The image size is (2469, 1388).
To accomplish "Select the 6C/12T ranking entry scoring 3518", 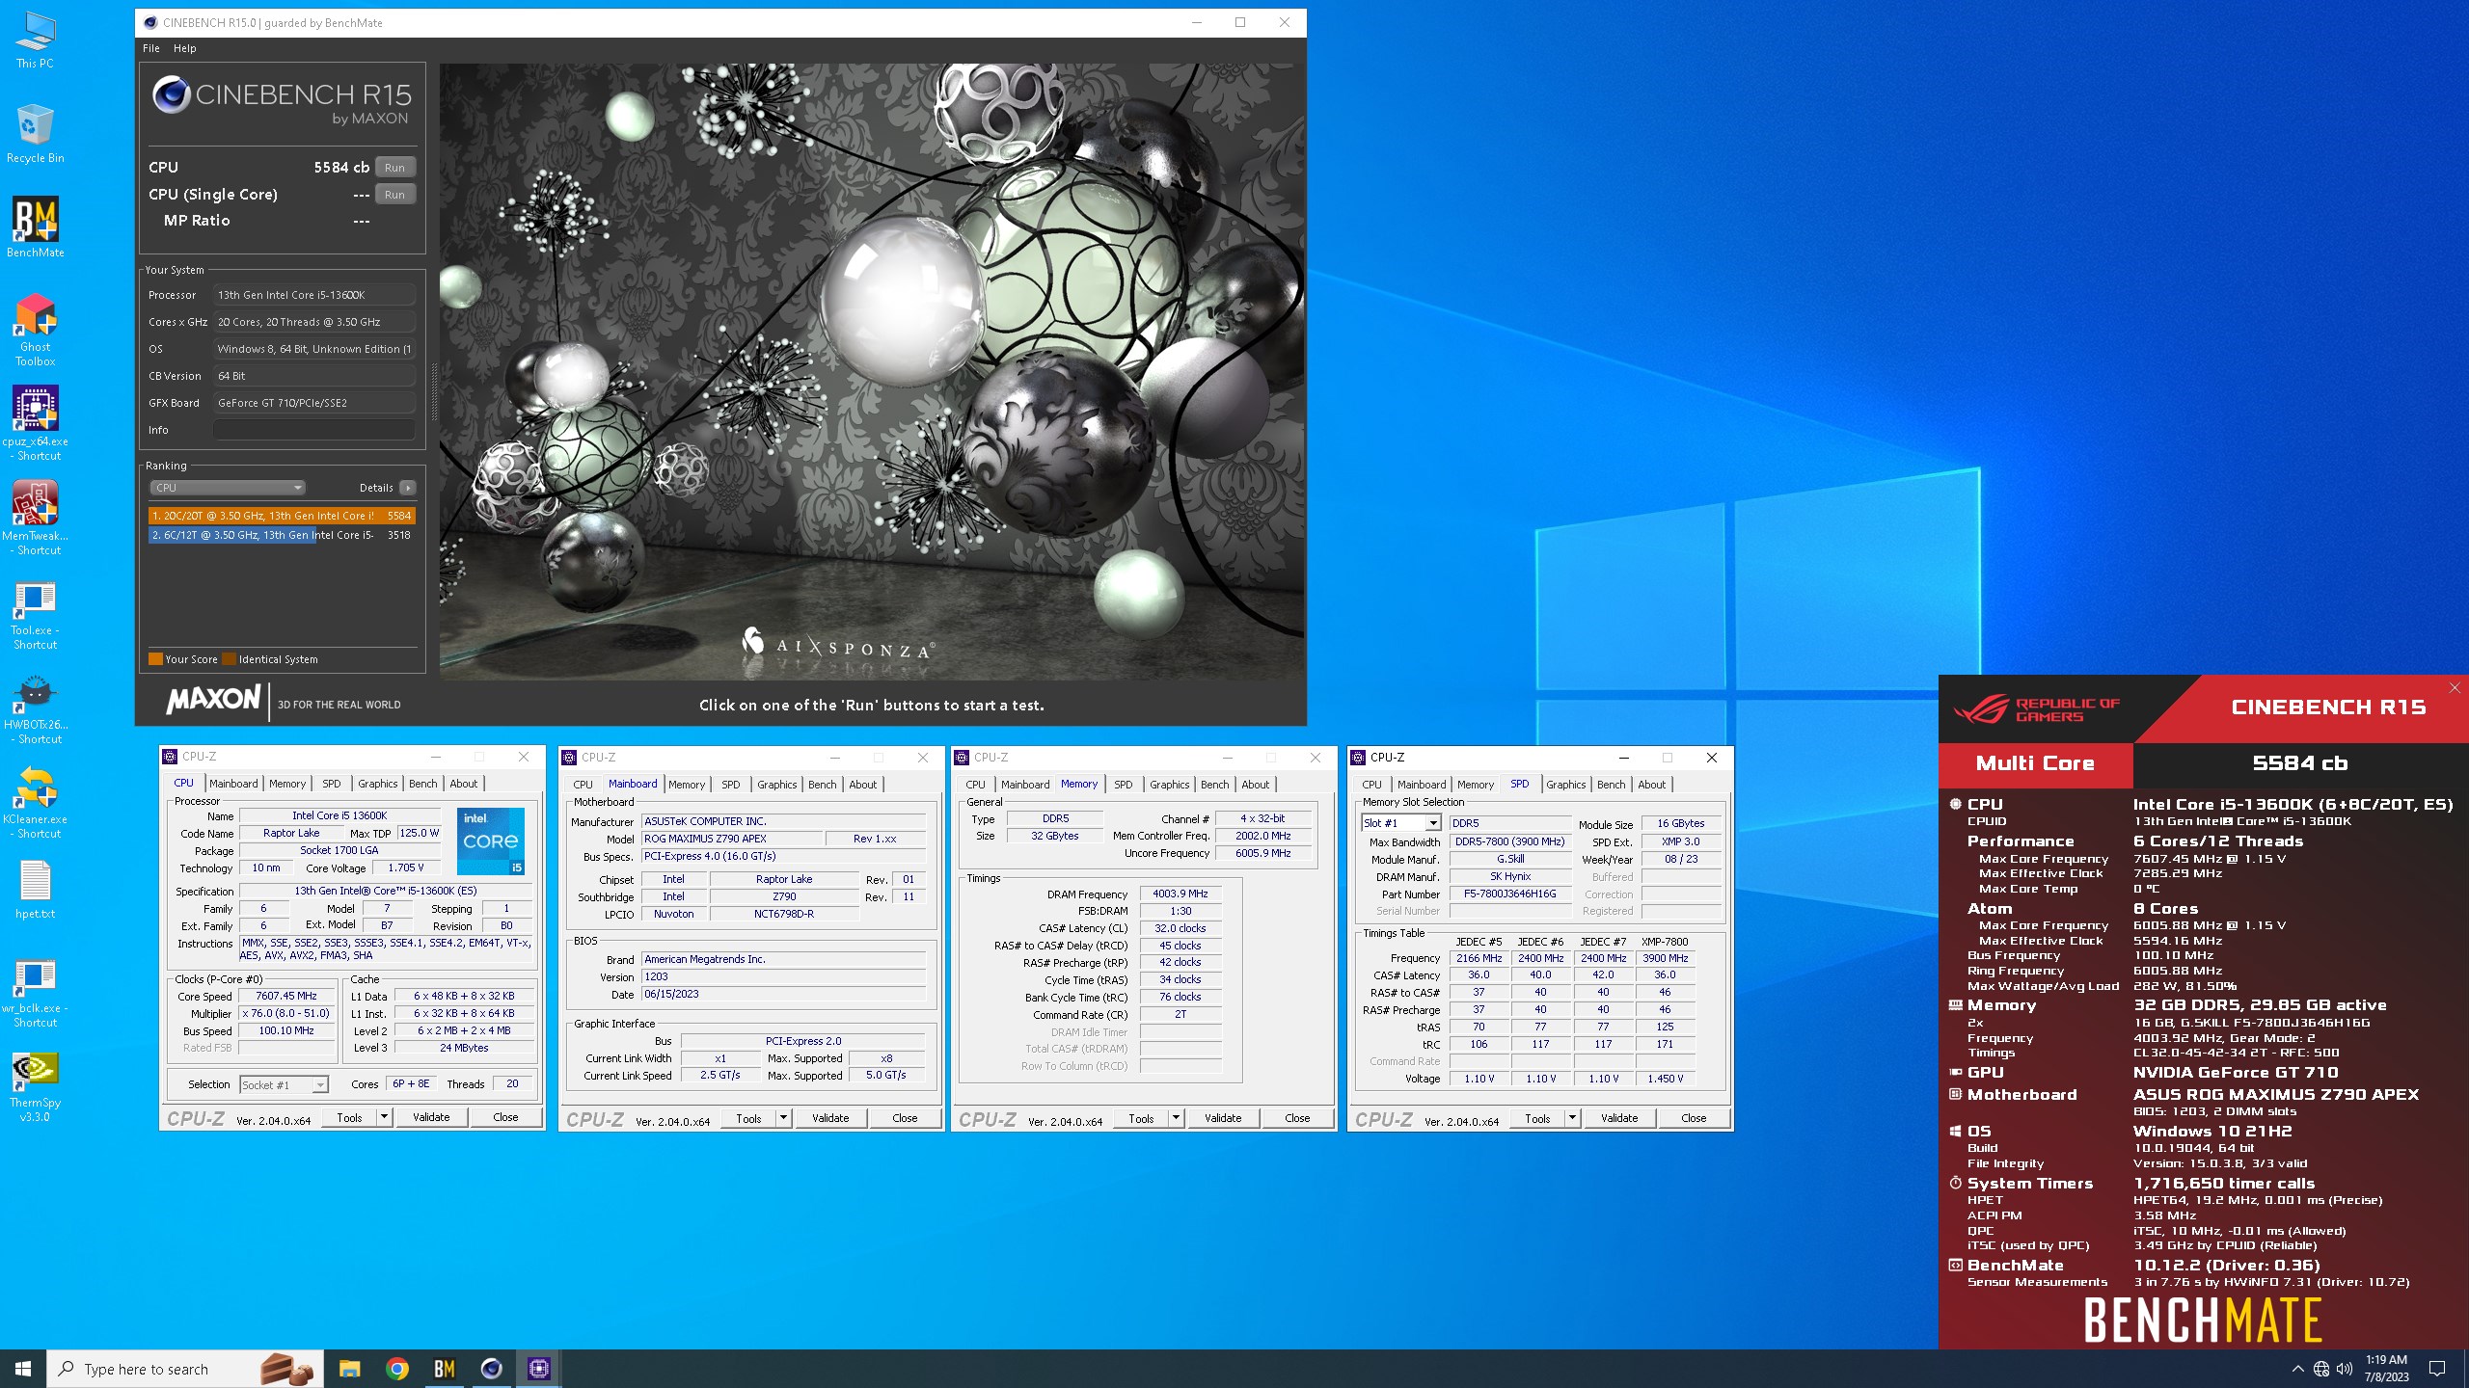I will (282, 535).
